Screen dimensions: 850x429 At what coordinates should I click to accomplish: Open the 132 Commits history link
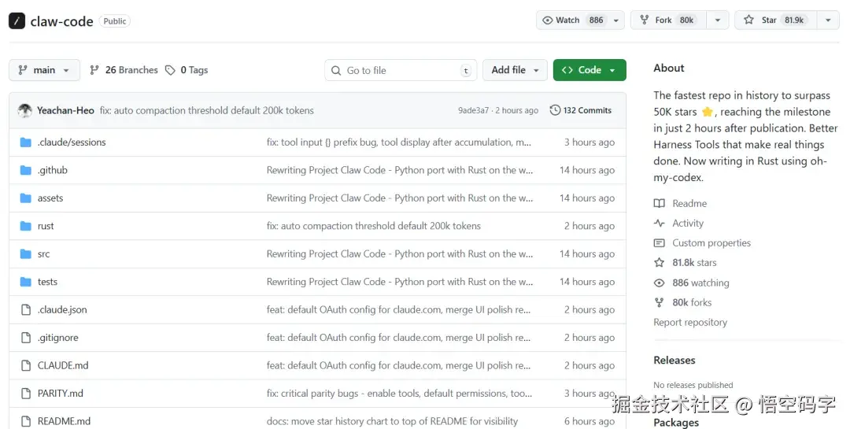point(581,110)
